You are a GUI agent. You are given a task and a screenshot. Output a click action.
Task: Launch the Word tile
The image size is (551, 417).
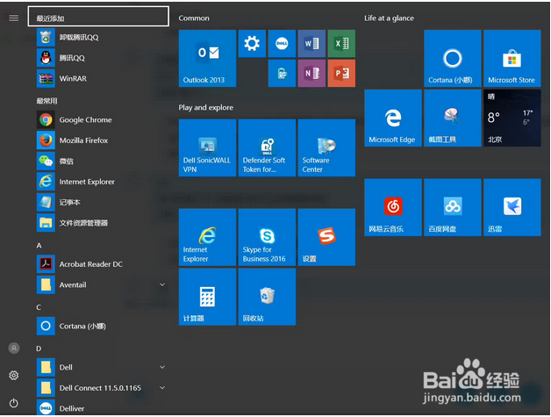(311, 44)
